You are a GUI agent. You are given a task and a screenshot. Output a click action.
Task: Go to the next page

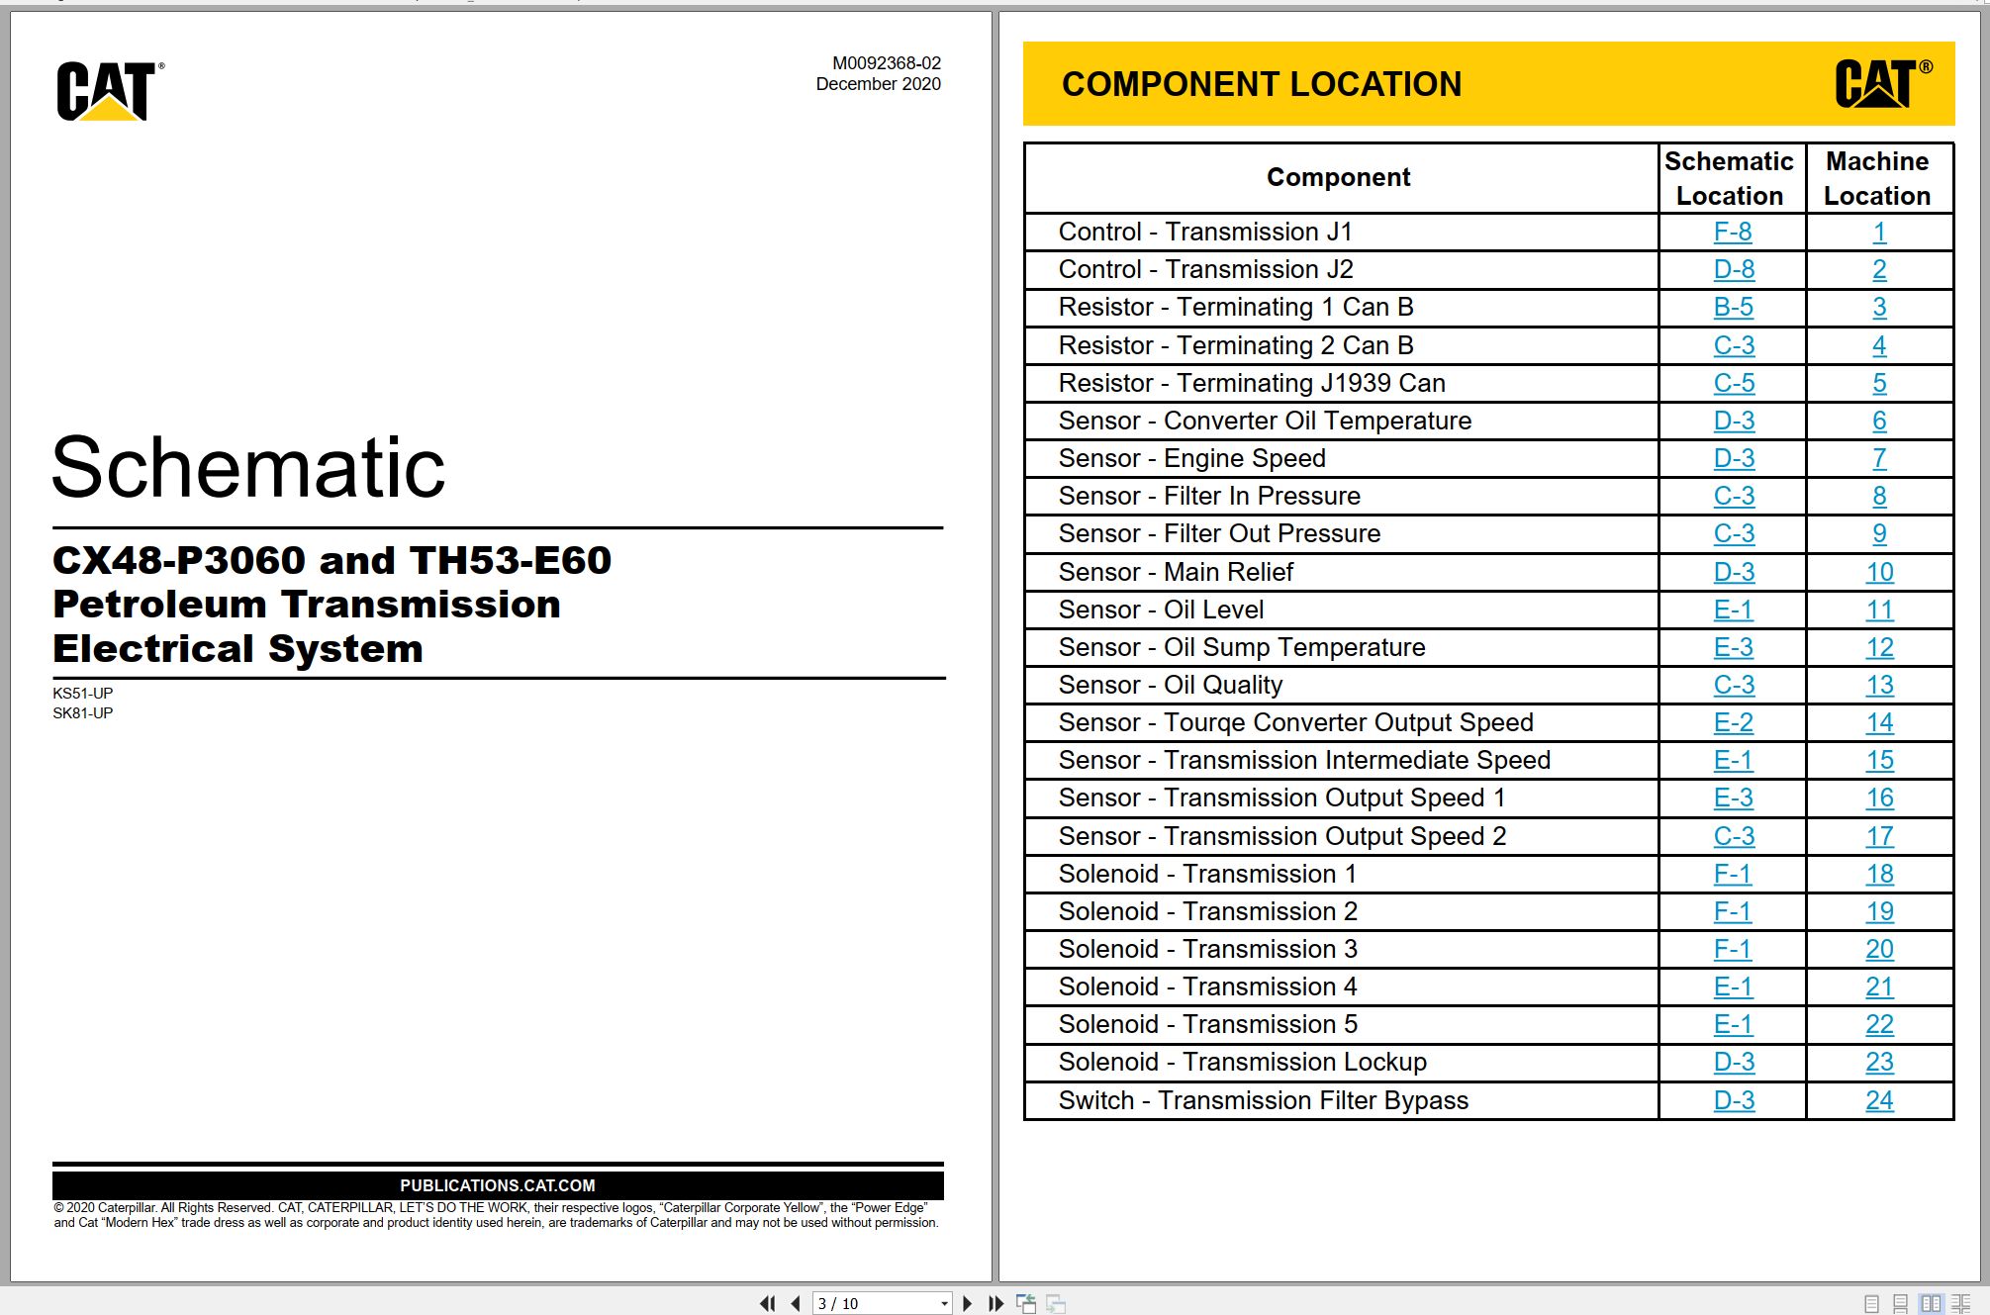click(968, 1303)
